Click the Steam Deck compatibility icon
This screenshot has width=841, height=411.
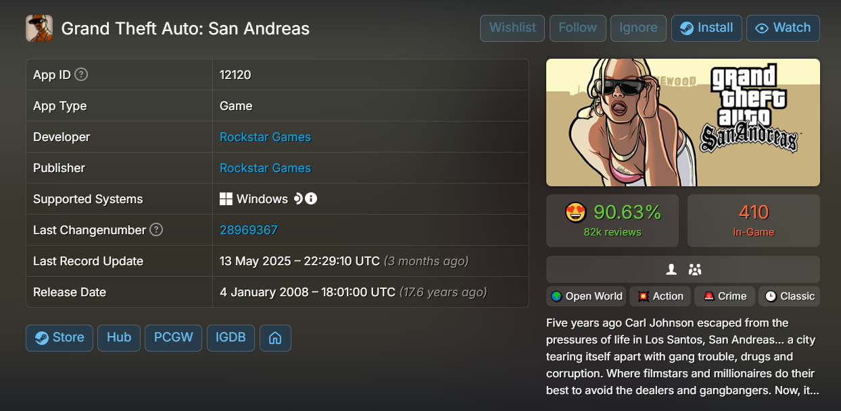297,199
